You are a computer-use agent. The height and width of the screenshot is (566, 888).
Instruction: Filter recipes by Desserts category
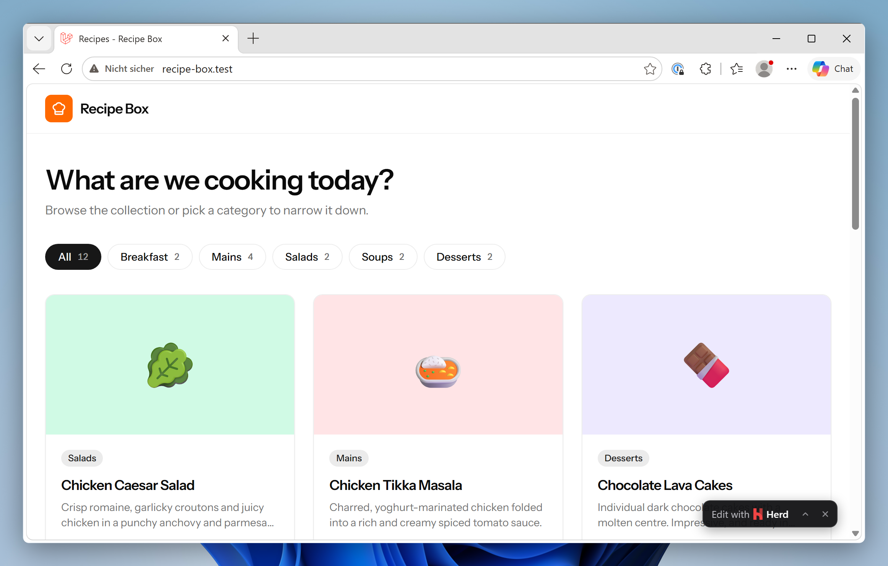tap(464, 257)
